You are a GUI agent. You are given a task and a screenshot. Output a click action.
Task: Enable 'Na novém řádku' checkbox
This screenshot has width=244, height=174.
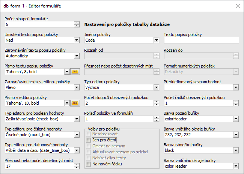pos(89,164)
